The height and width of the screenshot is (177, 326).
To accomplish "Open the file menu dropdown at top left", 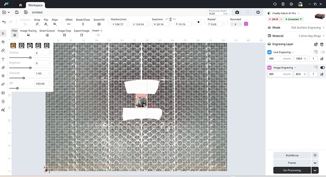I will [x=9, y=12].
